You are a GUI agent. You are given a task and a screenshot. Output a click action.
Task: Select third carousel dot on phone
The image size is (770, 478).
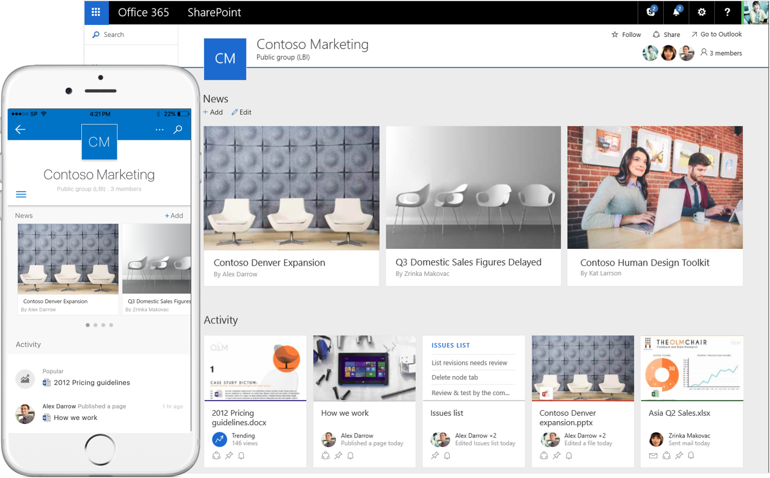pos(103,325)
